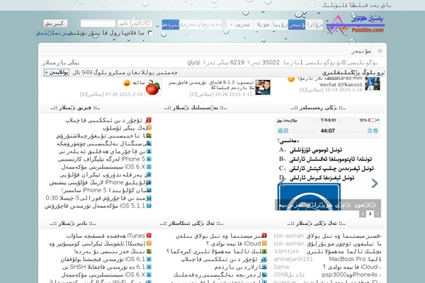Open the blue avatar beside Wechat ID post
This screenshot has width=425, height=283.
[x=373, y=83]
